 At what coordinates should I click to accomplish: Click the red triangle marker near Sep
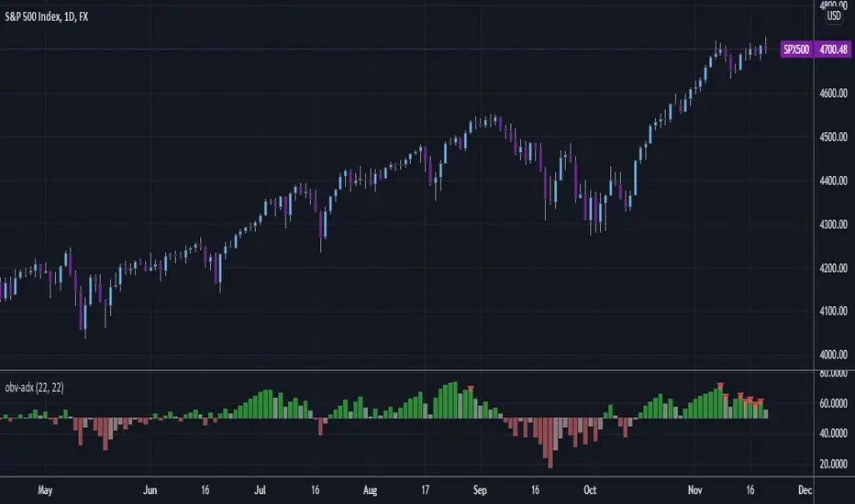(x=471, y=389)
